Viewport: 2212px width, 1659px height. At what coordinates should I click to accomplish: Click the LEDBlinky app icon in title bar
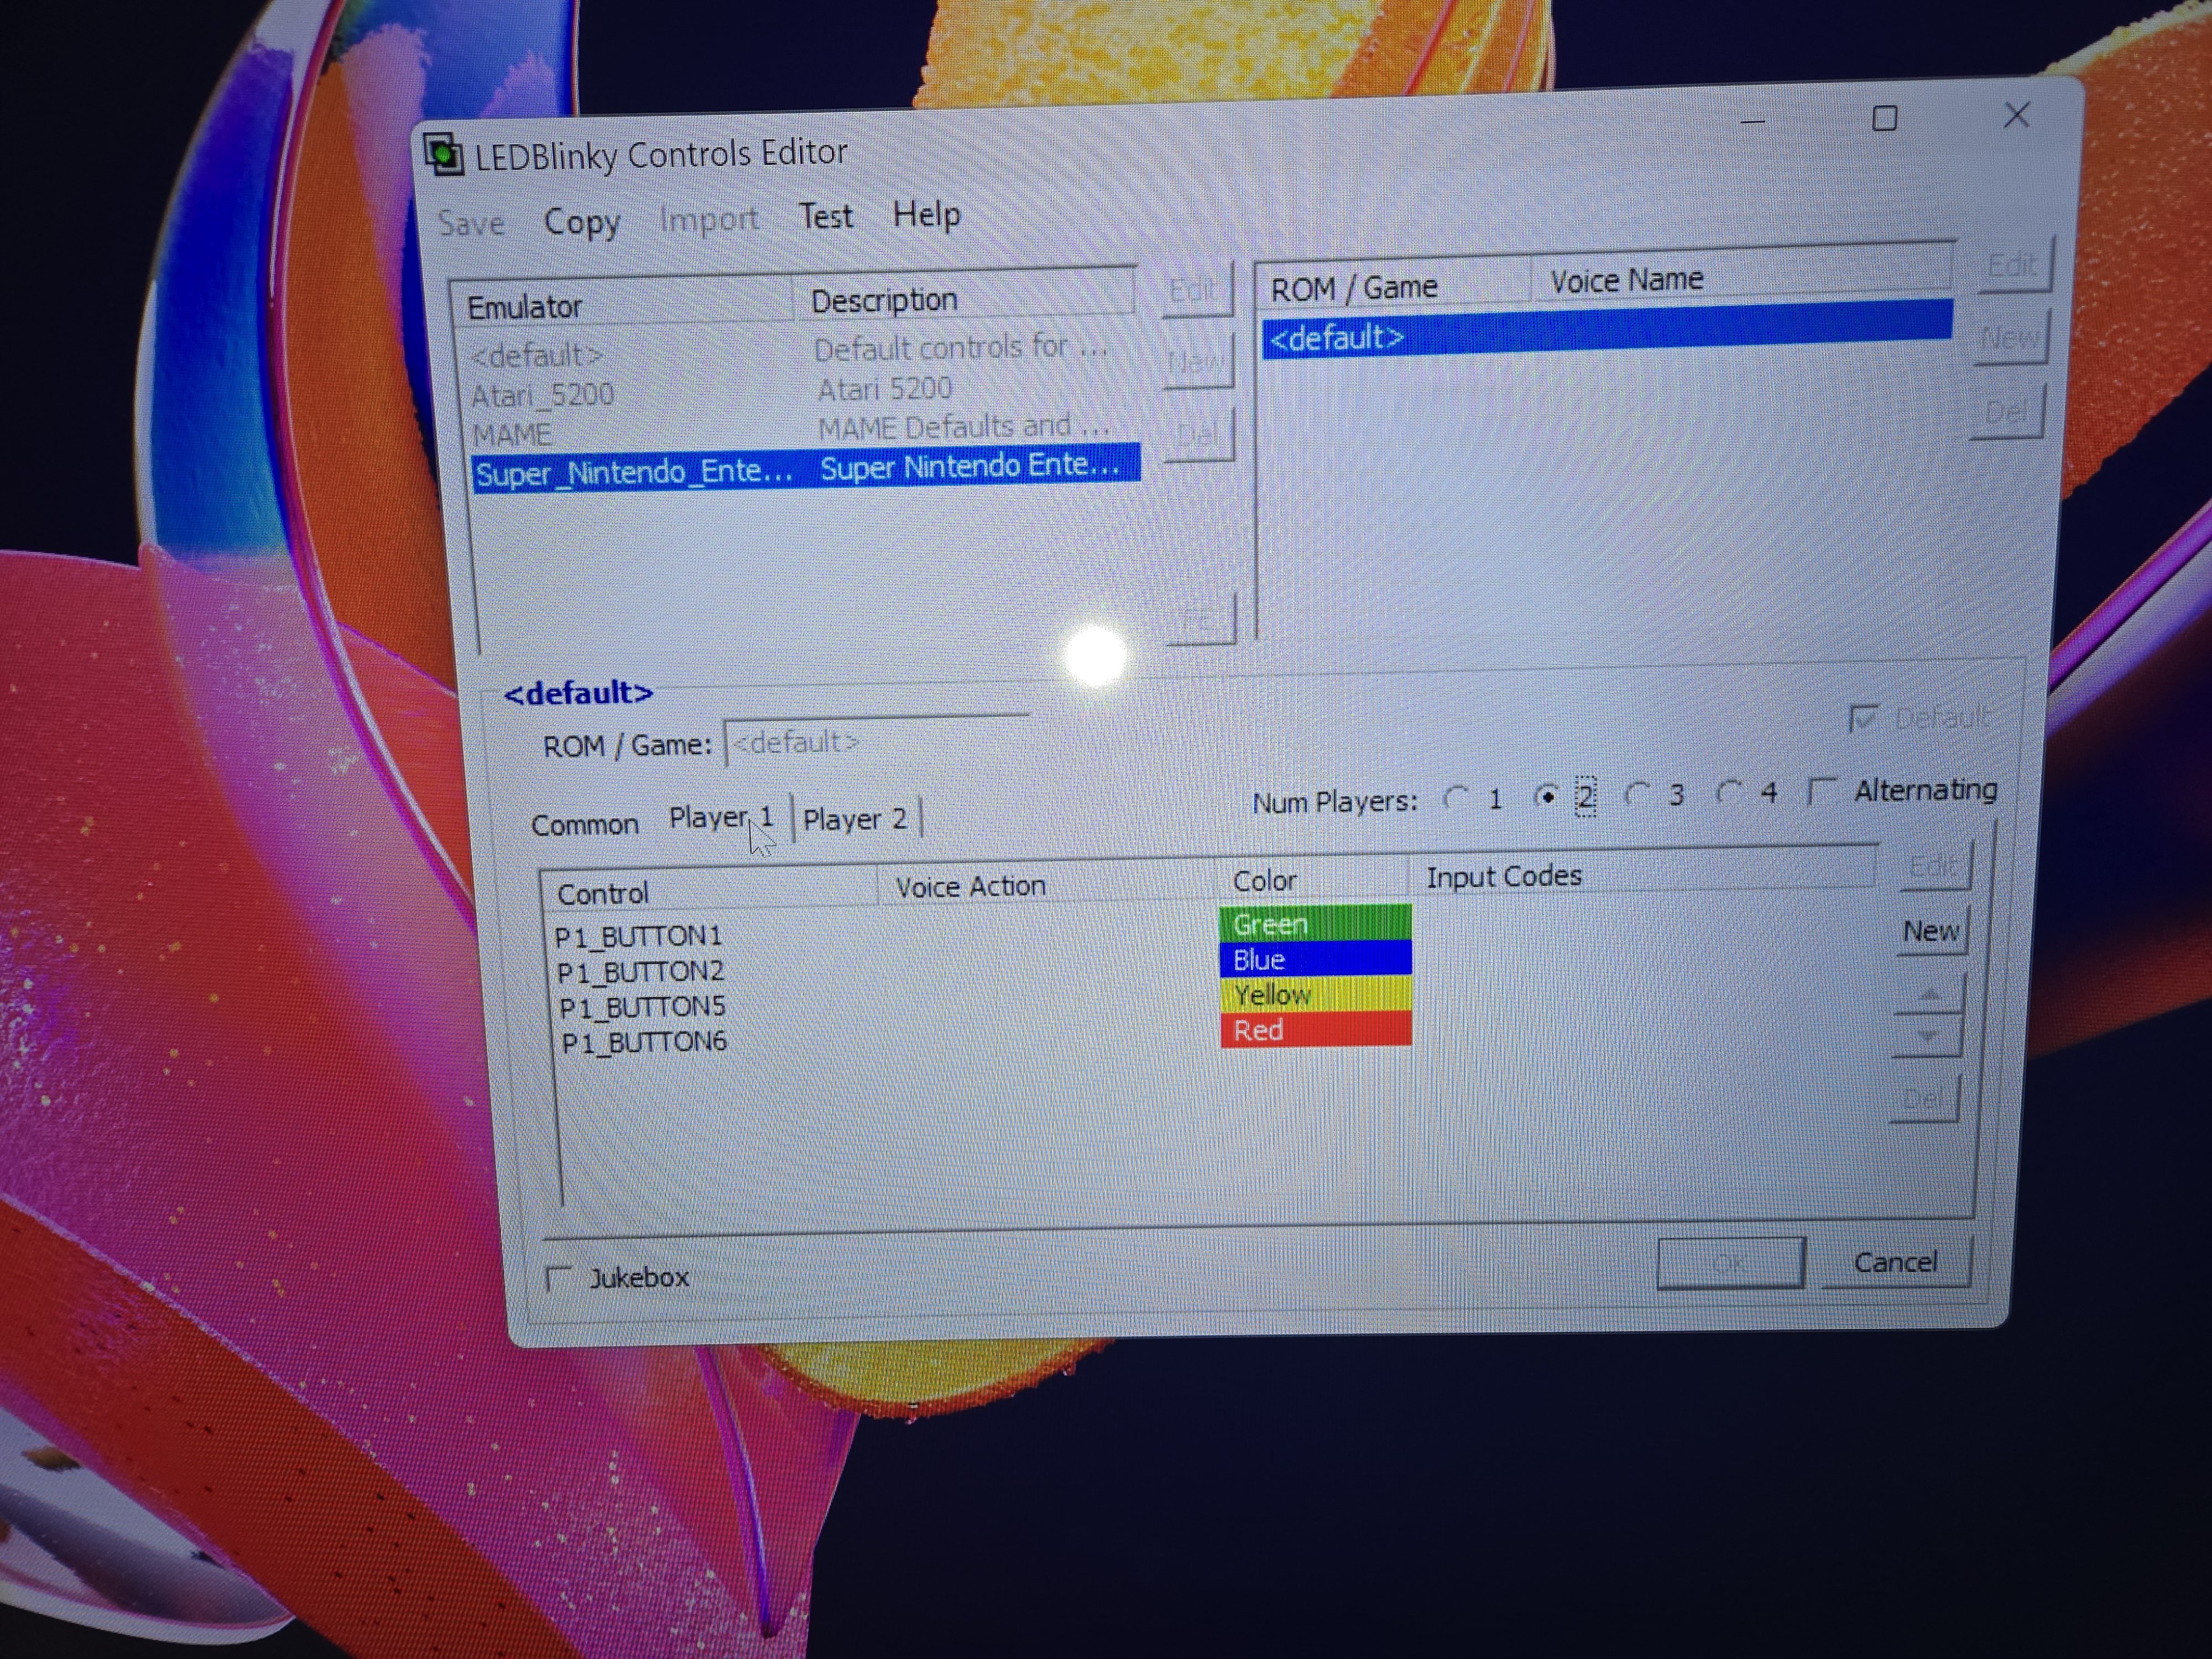tap(443, 156)
